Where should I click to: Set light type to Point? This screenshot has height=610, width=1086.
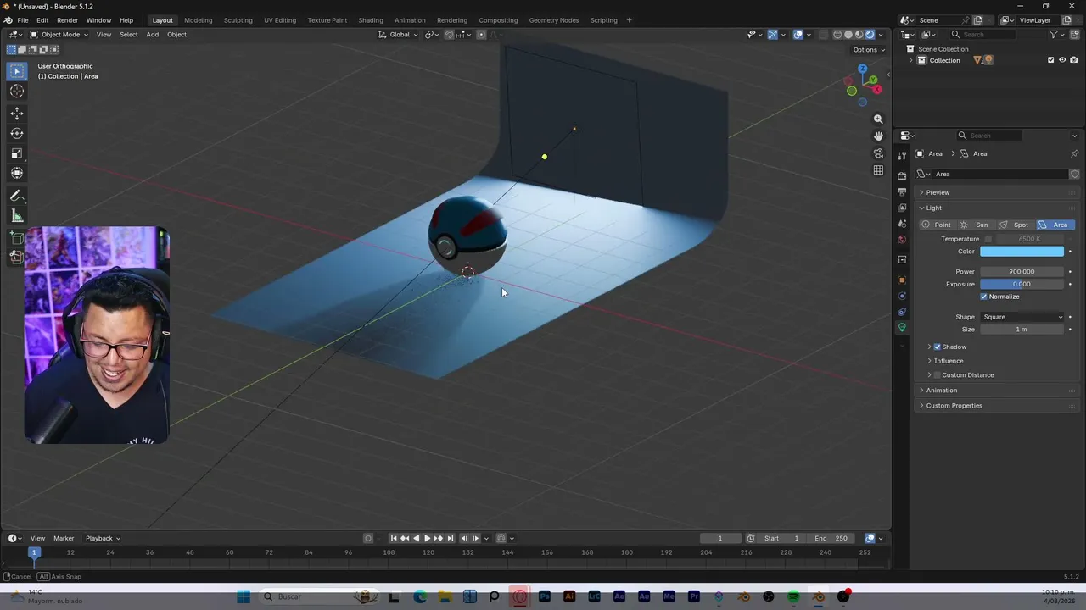click(x=938, y=225)
